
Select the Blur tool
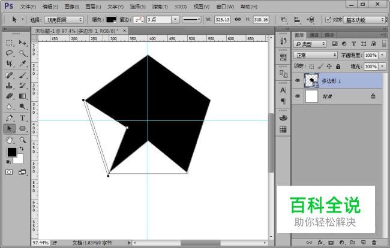[10, 107]
